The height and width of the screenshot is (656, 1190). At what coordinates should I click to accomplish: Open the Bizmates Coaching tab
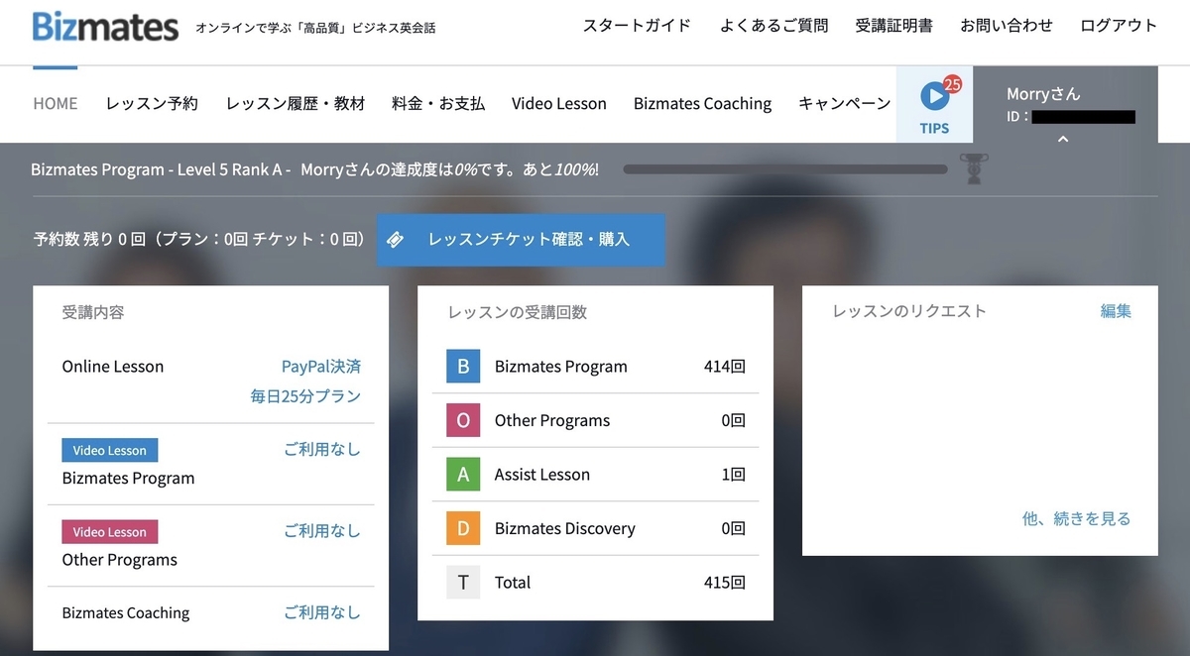point(702,103)
